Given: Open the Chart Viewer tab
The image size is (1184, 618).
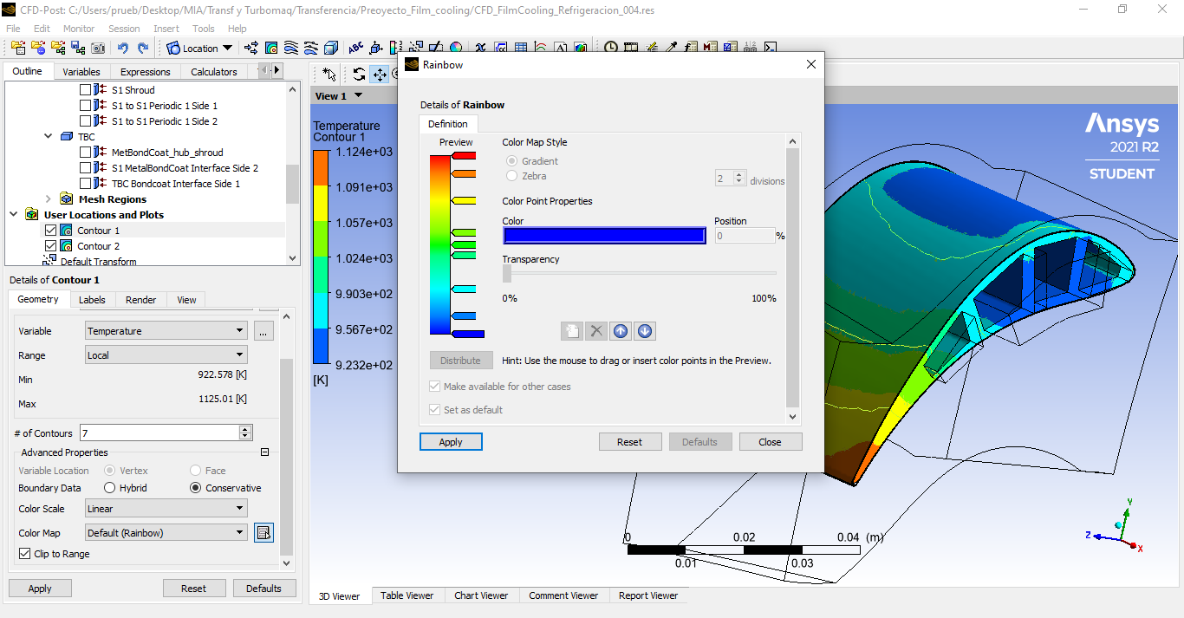Looking at the screenshot, I should click(481, 595).
